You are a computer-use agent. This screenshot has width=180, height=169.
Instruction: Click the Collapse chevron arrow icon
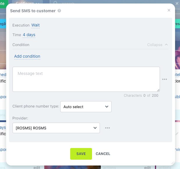coord(166,45)
